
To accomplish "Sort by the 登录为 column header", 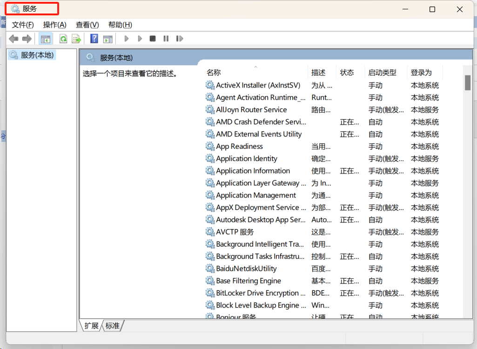I will click(425, 73).
